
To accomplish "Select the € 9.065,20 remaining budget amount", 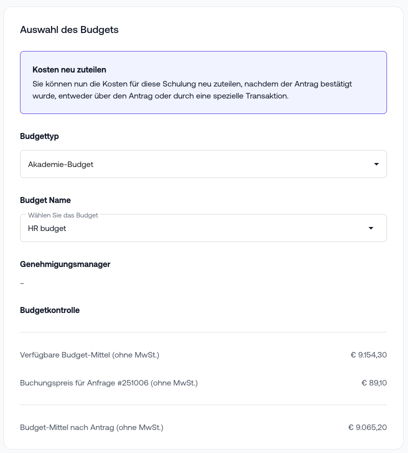I will (367, 427).
